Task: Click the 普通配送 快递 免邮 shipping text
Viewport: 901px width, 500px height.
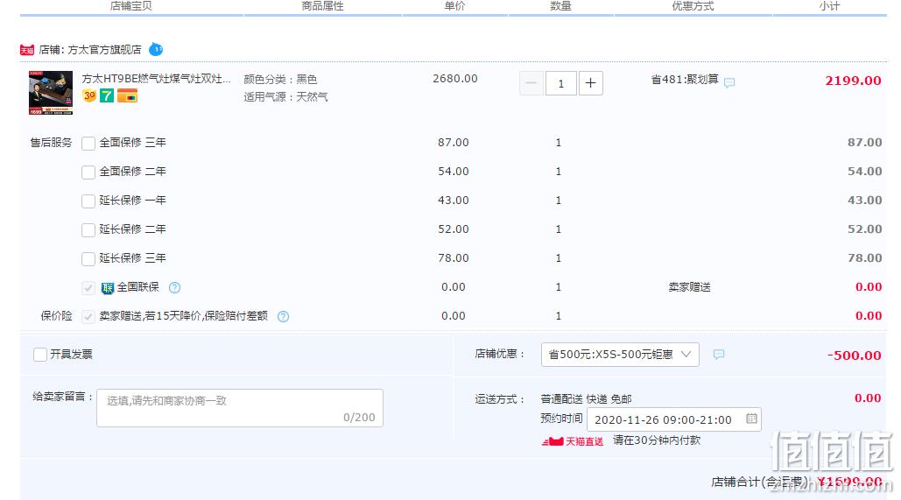Action: click(x=586, y=398)
